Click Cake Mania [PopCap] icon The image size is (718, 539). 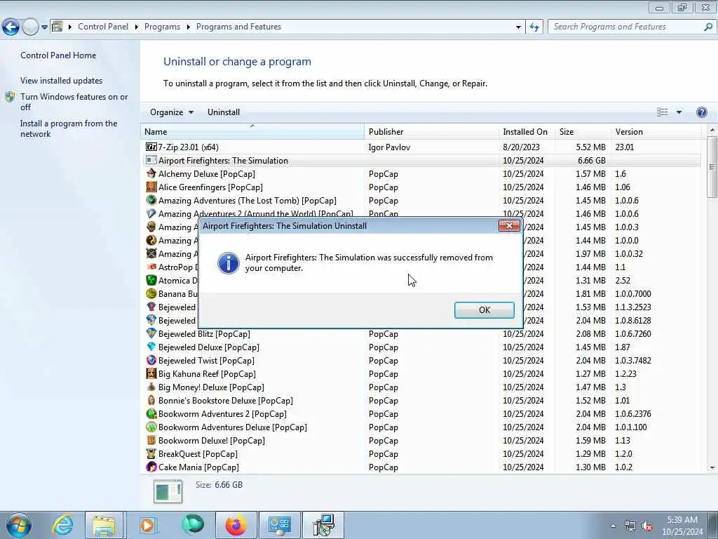151,467
